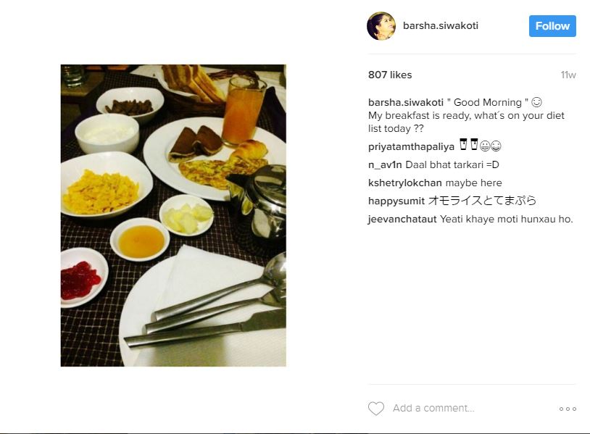The image size is (590, 434).
Task: Open barsha.siwakoti's profile picture
Action: (381, 26)
